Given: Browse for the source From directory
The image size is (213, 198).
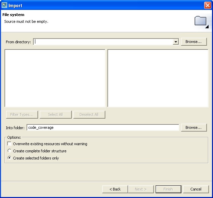Looking at the screenshot, I should (193, 42).
